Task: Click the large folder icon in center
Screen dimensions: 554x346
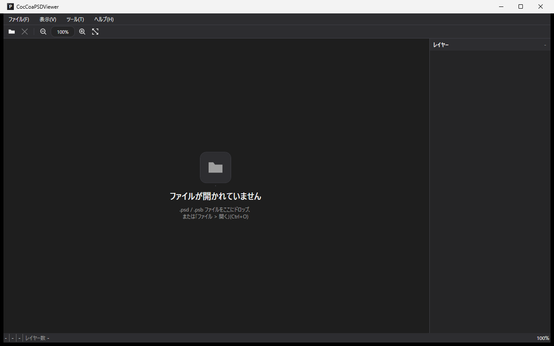Action: [x=216, y=167]
